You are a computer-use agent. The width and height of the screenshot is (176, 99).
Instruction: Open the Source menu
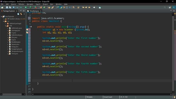(13, 4)
